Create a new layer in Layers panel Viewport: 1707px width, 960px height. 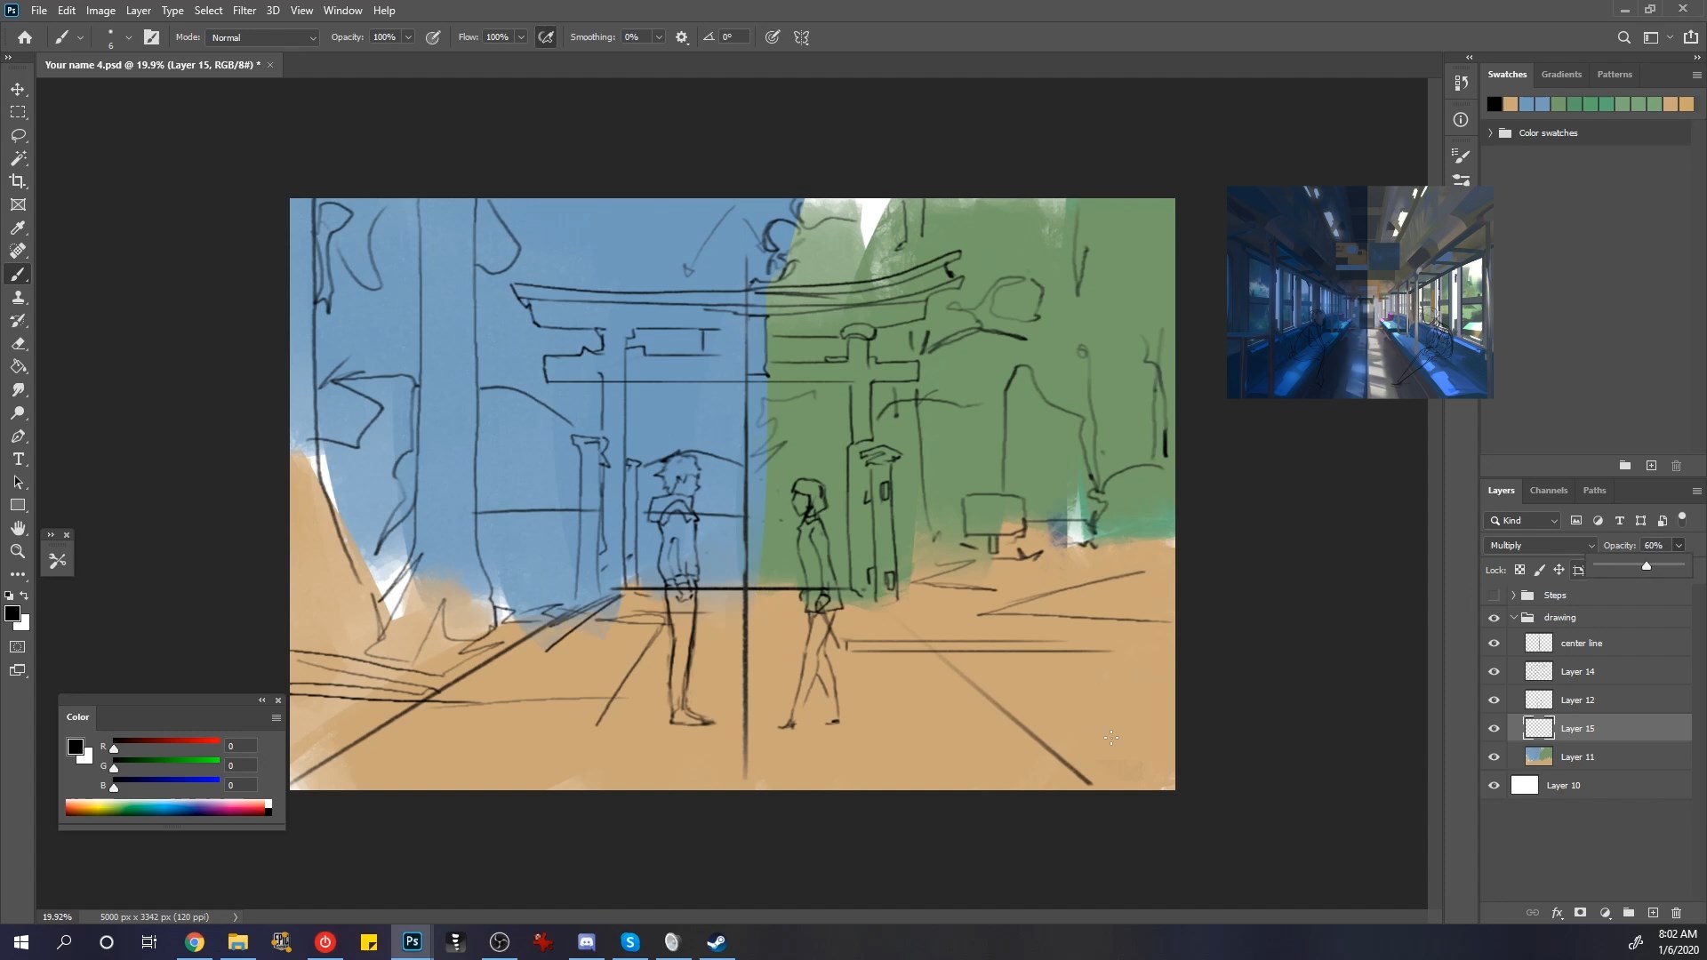(1653, 913)
